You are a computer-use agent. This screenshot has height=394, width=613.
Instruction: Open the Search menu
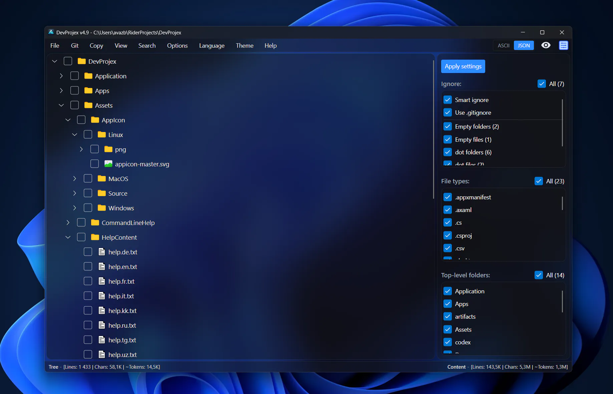(x=147, y=45)
